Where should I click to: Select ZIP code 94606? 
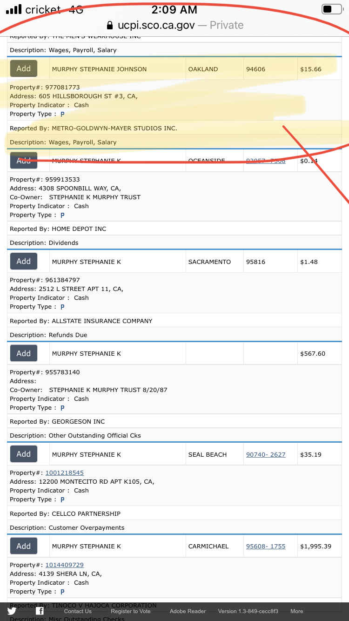point(255,69)
